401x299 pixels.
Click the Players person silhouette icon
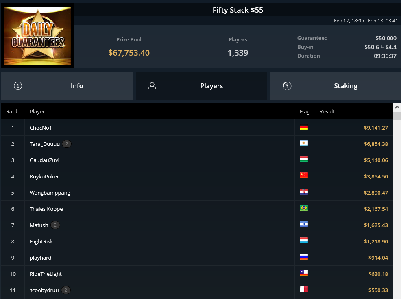pos(152,86)
